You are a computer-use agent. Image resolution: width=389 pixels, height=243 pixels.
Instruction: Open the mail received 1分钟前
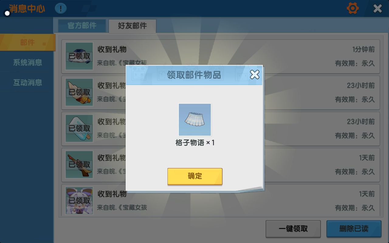(221, 56)
